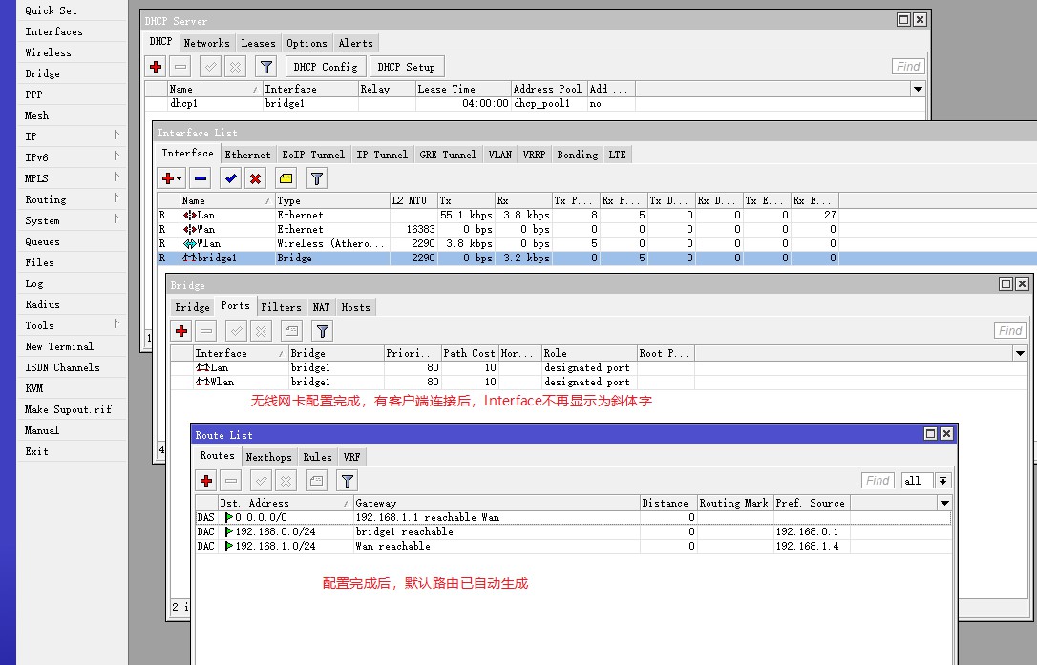Open the Nexthops tab in Route List
The height and width of the screenshot is (665, 1037).
(268, 457)
